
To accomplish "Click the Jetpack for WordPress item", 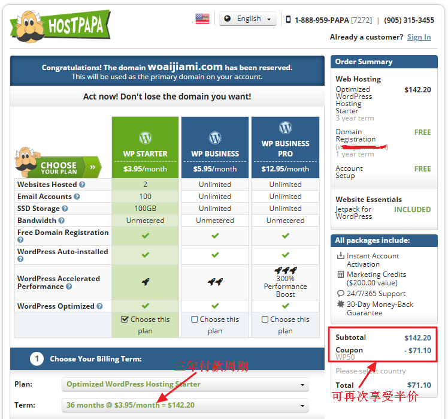I will click(x=354, y=213).
